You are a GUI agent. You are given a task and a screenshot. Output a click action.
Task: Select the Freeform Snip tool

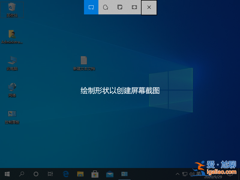[105, 7]
